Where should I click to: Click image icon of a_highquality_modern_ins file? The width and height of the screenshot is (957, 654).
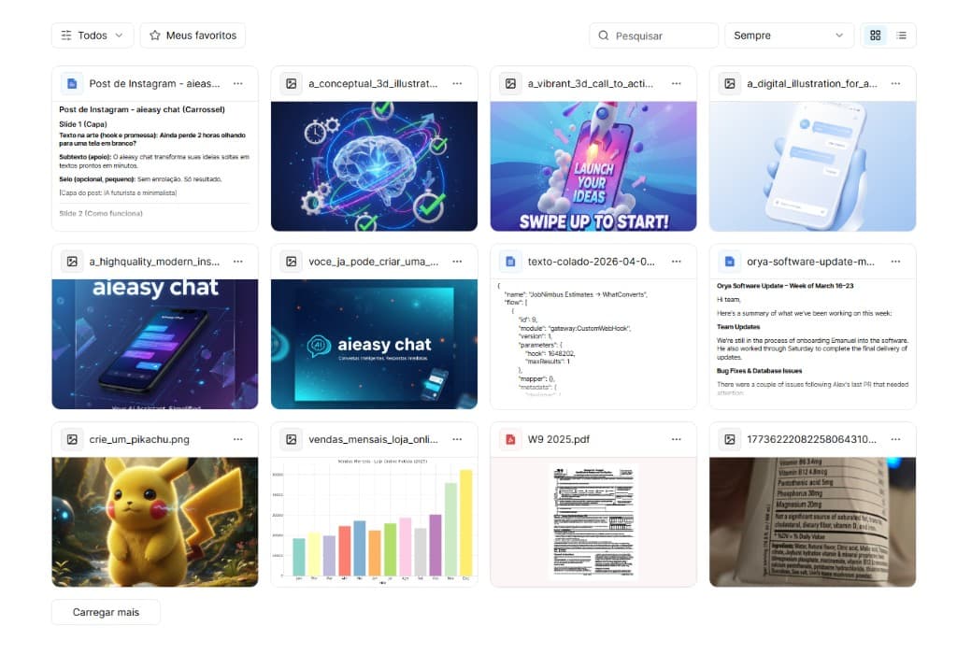(x=72, y=261)
